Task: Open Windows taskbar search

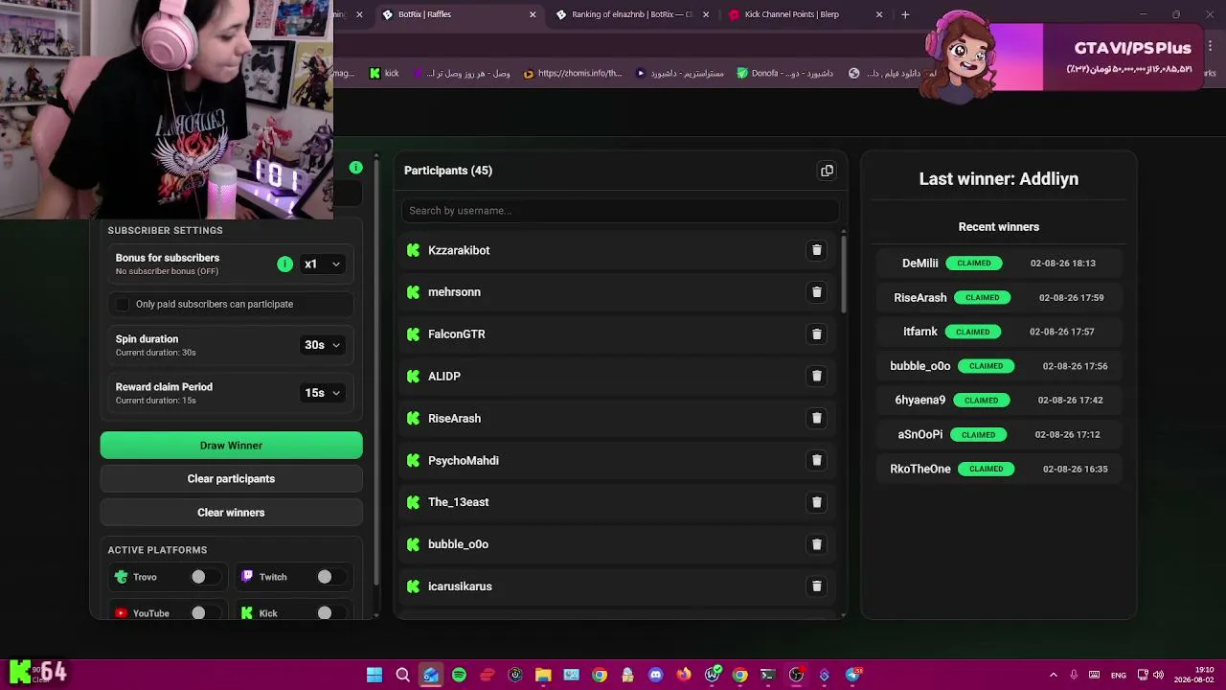Action: coord(403,675)
